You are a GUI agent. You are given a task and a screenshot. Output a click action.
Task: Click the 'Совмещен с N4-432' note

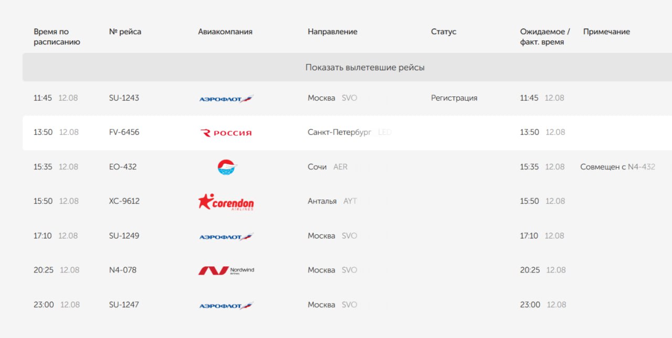617,167
